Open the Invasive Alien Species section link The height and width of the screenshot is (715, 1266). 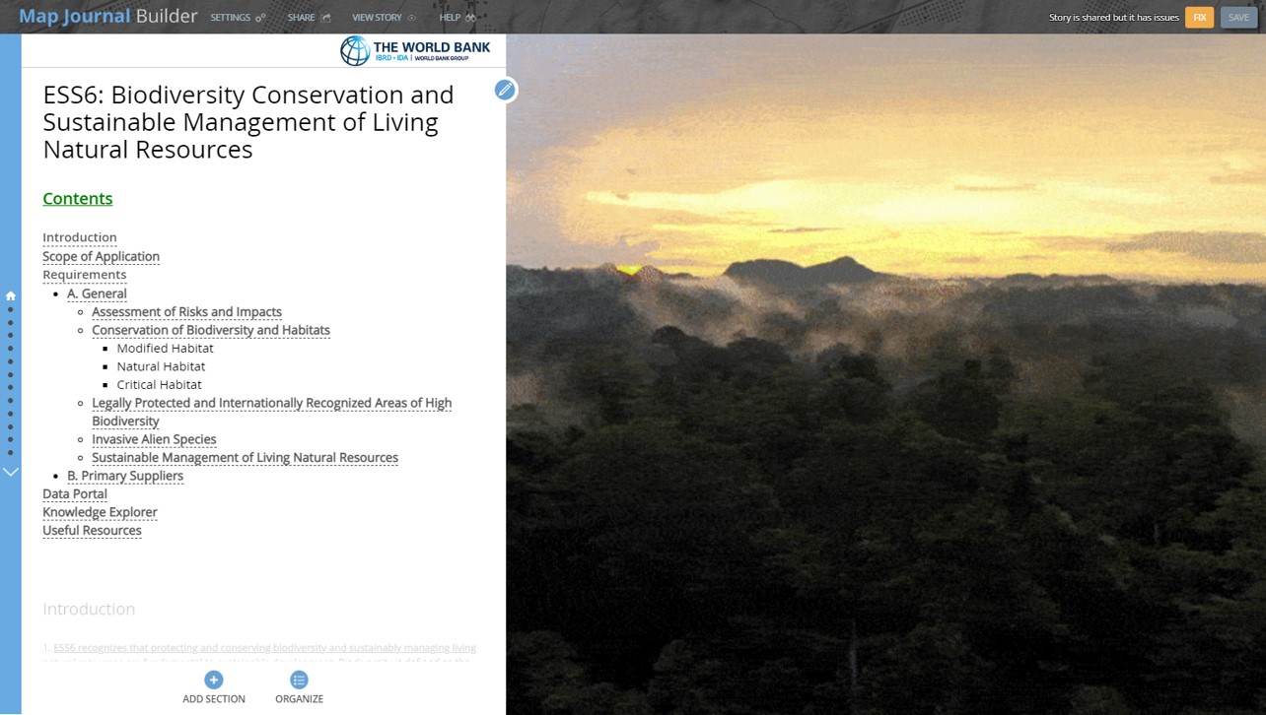[x=154, y=439]
